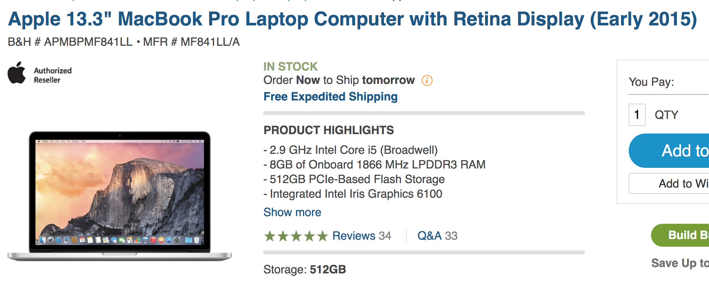This screenshot has height=281, width=709.
Task: Click the MacBook Pro product title
Action: [x=352, y=19]
